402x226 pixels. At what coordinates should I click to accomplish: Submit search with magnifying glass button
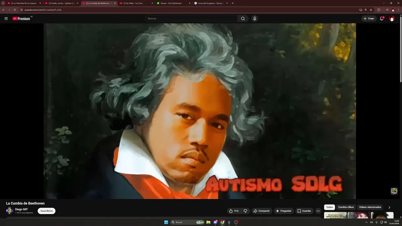pos(243,19)
